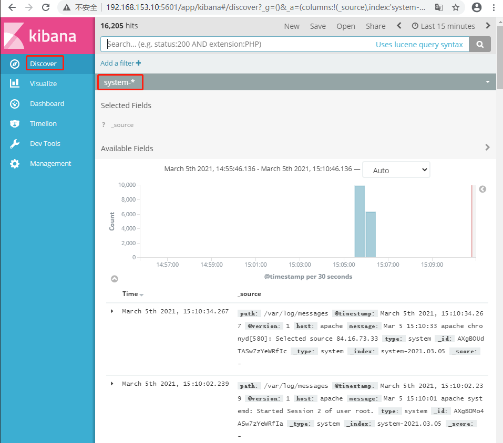Screen dimensions: 503x443
Task: Click in the search query field
Action: [x=238, y=44]
